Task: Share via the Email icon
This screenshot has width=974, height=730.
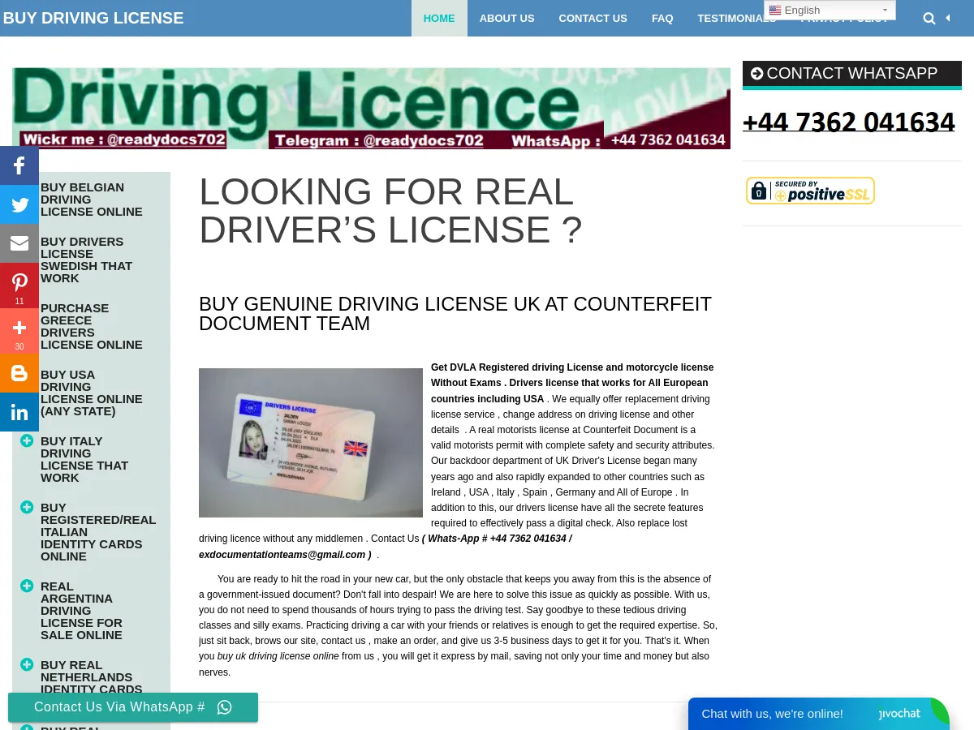Action: pos(19,243)
